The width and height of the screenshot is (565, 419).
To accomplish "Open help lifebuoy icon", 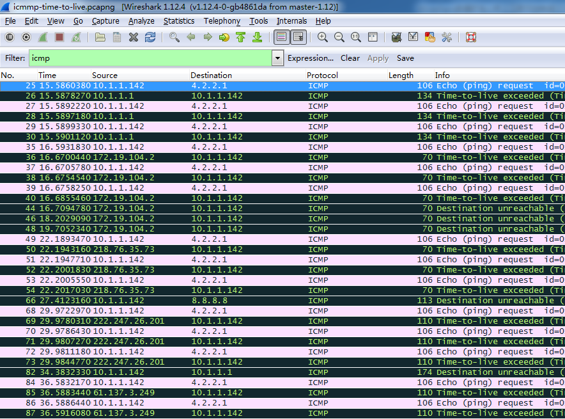I will pyautogui.click(x=471, y=37).
